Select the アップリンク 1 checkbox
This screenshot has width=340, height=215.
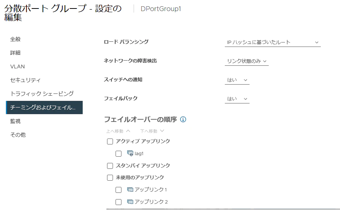tap(119, 190)
